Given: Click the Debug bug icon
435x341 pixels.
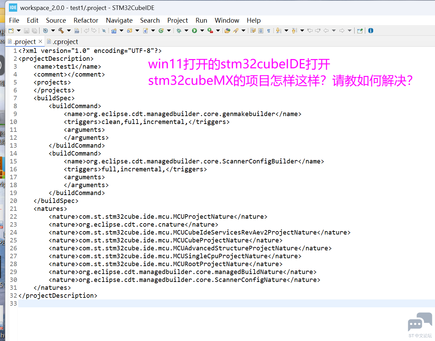Looking at the screenshot, I should point(179,31).
